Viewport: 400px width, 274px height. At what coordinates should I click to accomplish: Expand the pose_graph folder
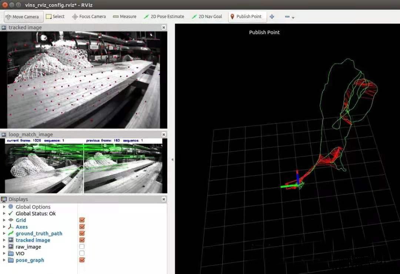(4, 260)
